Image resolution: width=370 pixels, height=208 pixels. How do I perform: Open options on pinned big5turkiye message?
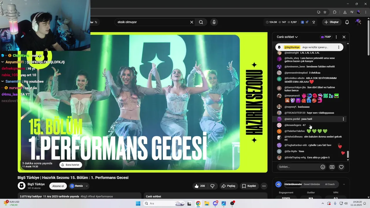(x=339, y=47)
